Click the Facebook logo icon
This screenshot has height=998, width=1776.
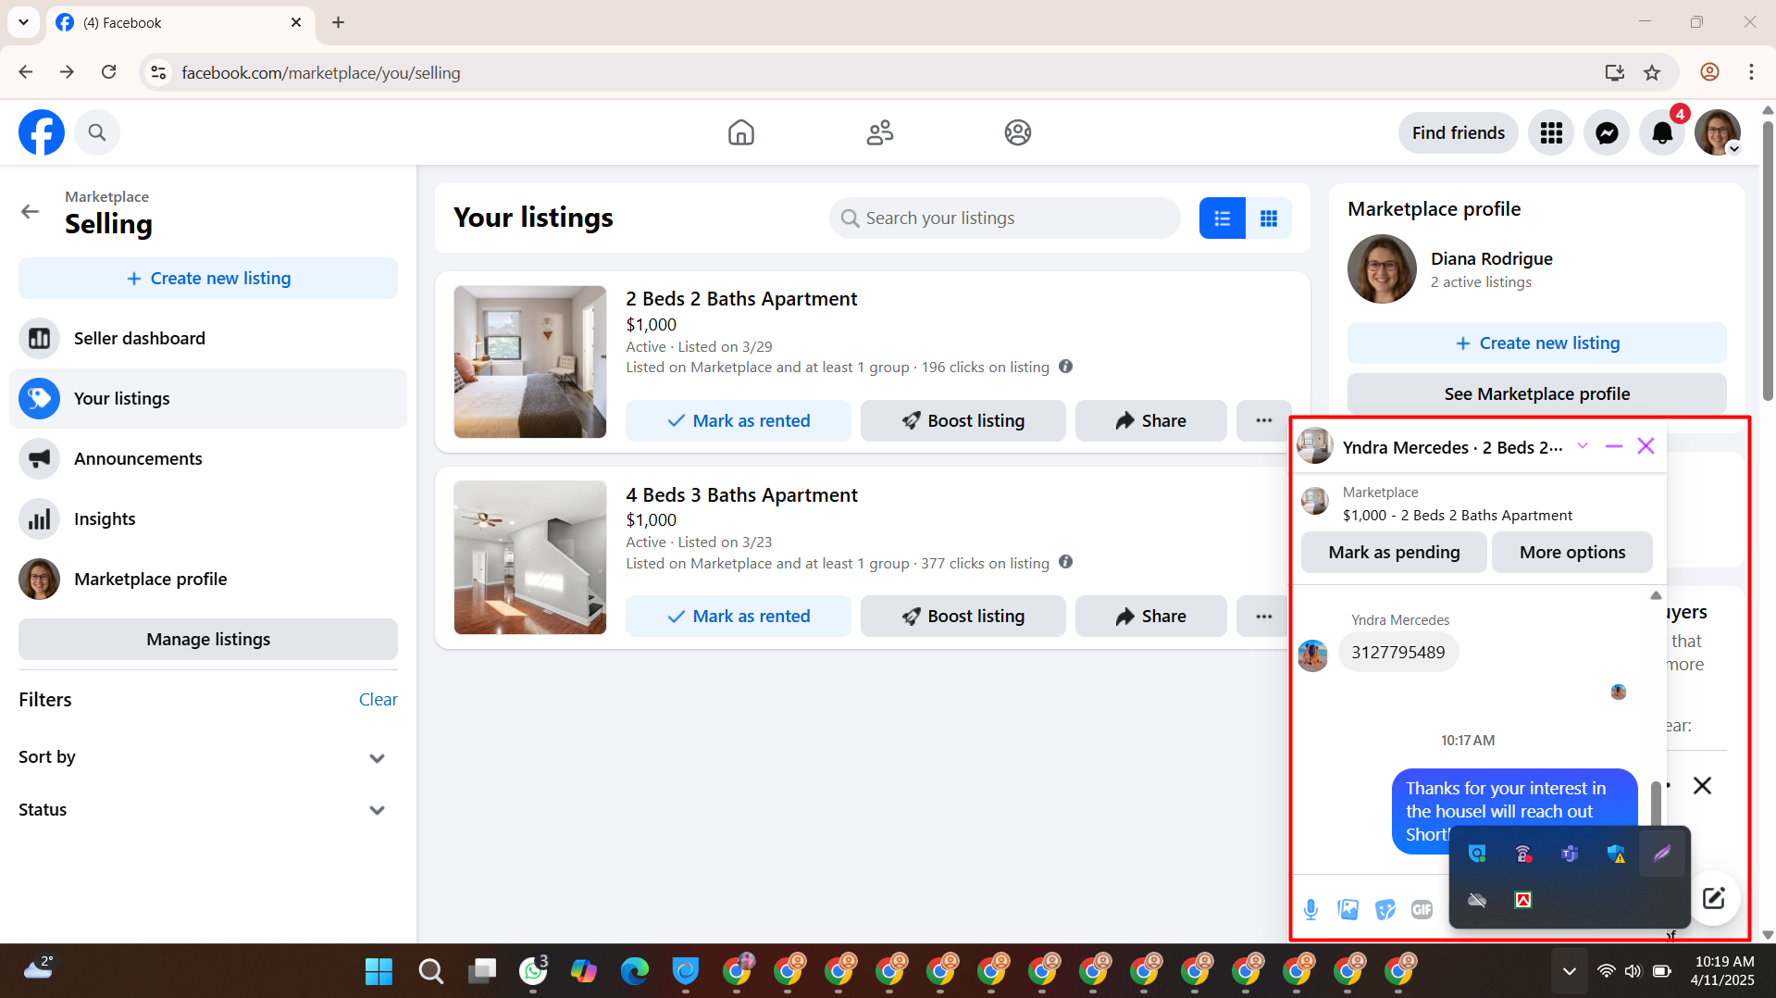[x=42, y=132]
